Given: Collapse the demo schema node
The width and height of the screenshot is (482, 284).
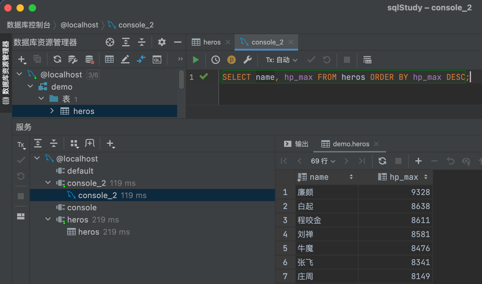Looking at the screenshot, I should pyautogui.click(x=30, y=87).
